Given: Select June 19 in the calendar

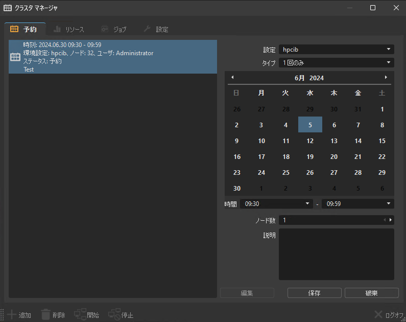Looking at the screenshot, I should (310, 156).
